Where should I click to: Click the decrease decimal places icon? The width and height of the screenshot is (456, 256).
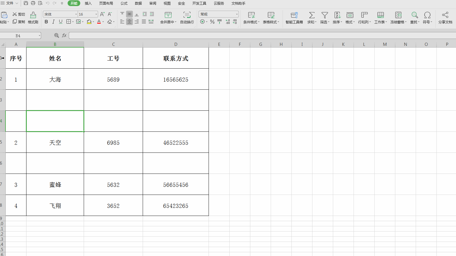(x=235, y=22)
